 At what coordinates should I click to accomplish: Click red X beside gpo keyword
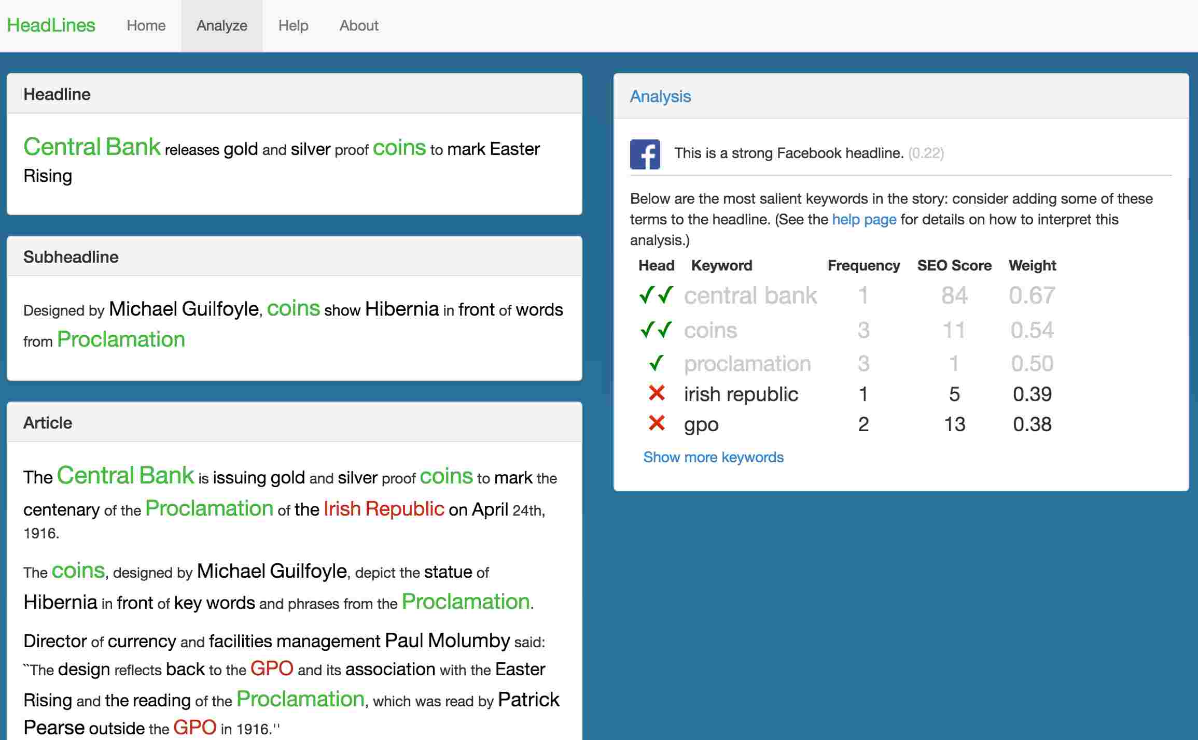pyautogui.click(x=657, y=423)
